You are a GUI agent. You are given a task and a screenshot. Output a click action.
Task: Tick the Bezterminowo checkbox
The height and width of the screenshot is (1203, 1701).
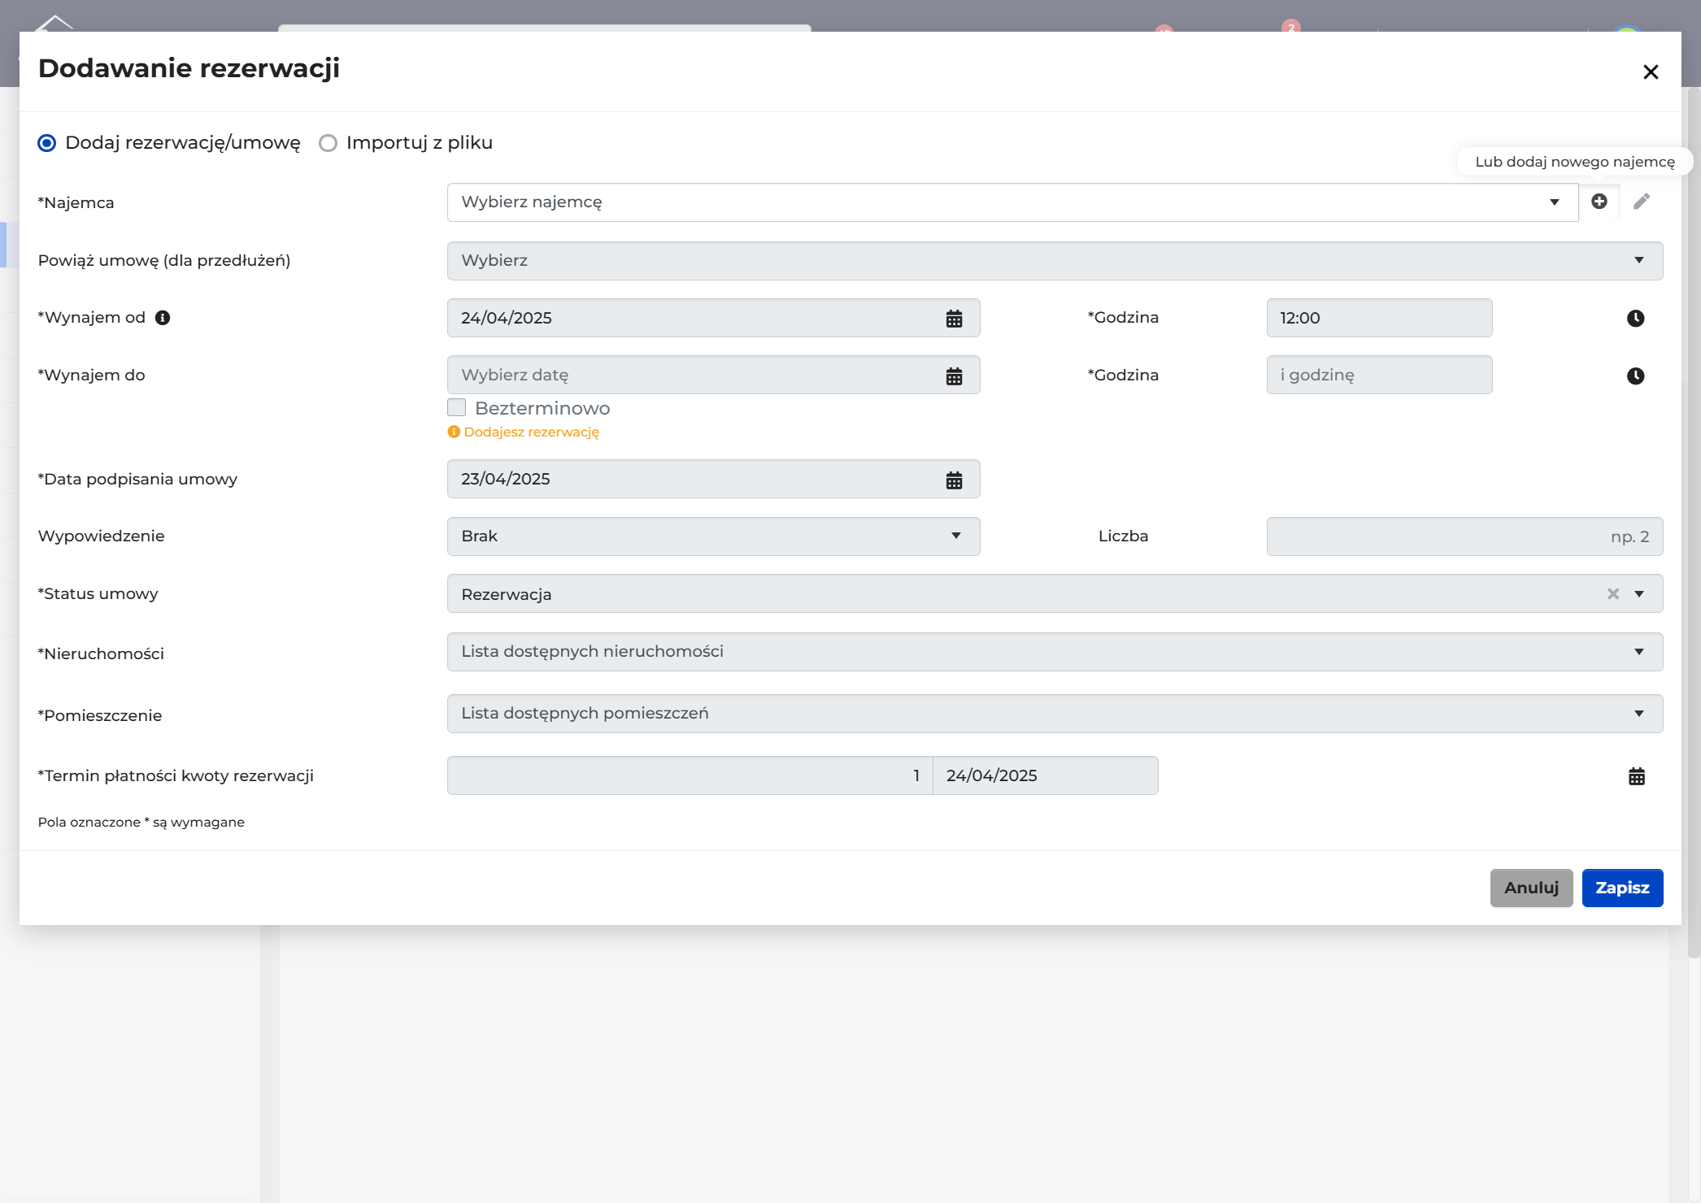[457, 407]
